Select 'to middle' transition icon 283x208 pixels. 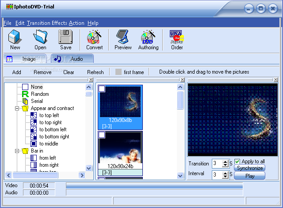(34, 144)
